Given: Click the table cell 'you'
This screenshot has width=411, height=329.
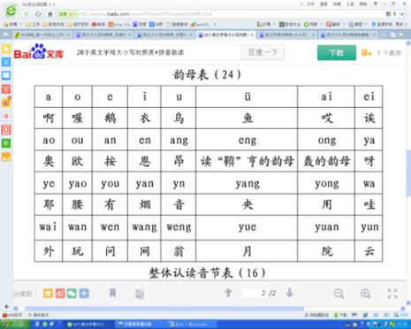Looking at the screenshot, I should (110, 183).
